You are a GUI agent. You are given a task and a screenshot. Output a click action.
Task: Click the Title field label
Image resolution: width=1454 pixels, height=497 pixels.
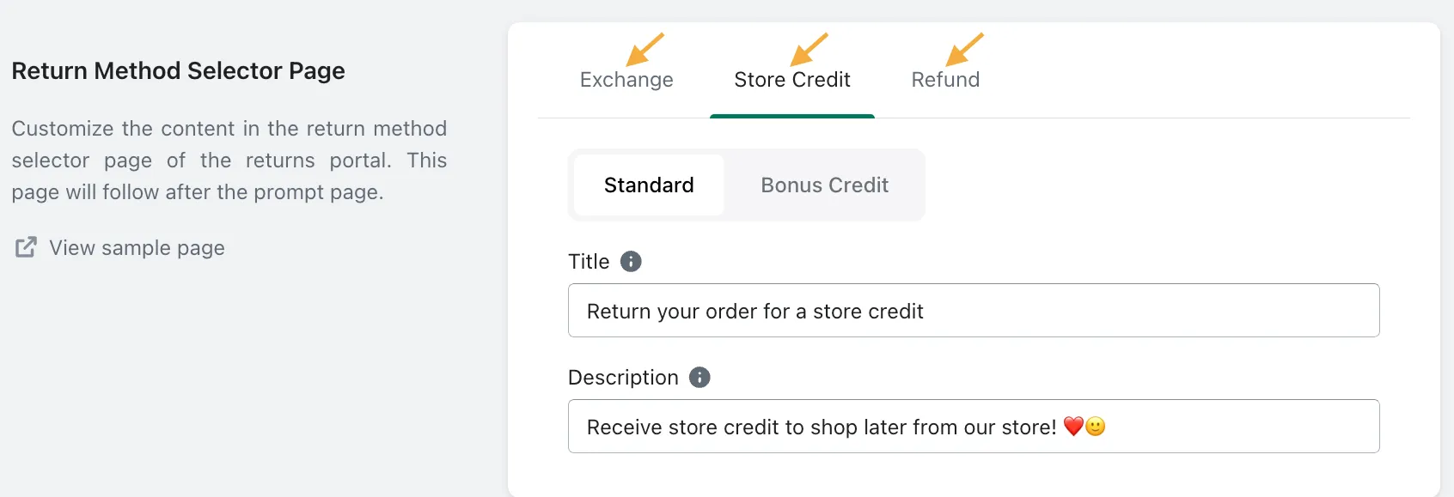[x=589, y=262]
